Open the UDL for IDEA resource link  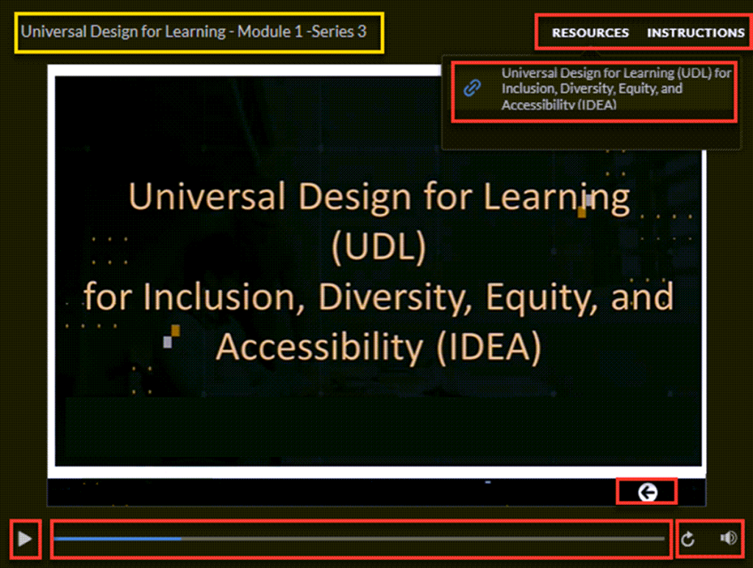click(616, 88)
